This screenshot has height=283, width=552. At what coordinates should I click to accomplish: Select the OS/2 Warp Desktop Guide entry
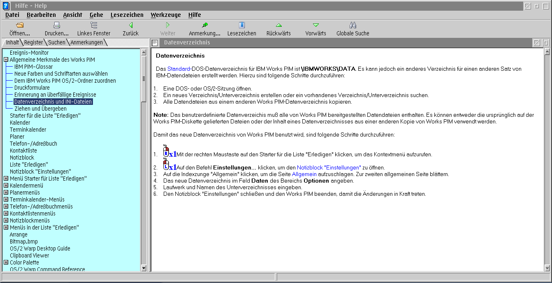40,248
